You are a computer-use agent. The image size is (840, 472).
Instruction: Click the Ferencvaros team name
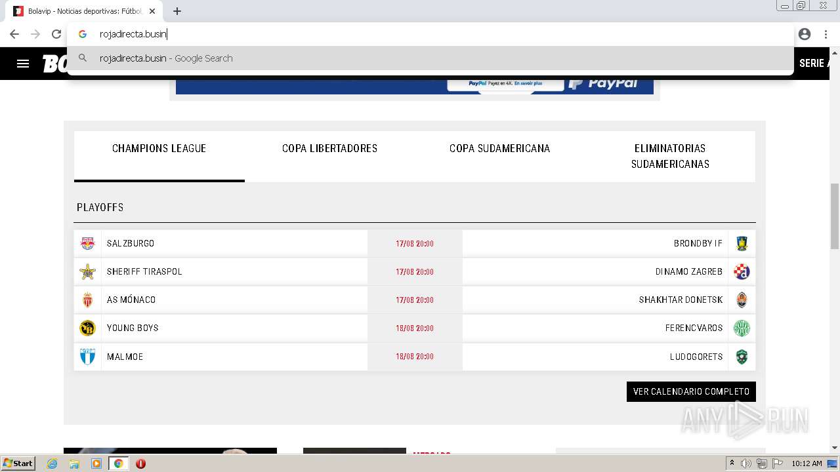tap(694, 328)
